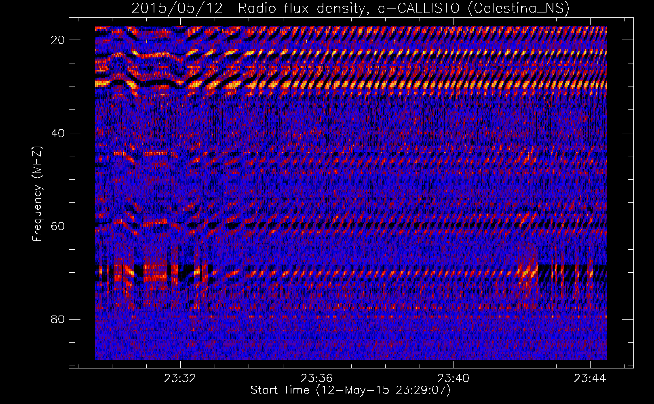Click the 20 MHz frequency tick label
The image size is (654, 404).
[58, 40]
